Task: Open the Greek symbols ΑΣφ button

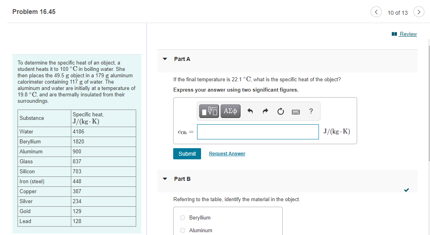Action: (x=231, y=111)
